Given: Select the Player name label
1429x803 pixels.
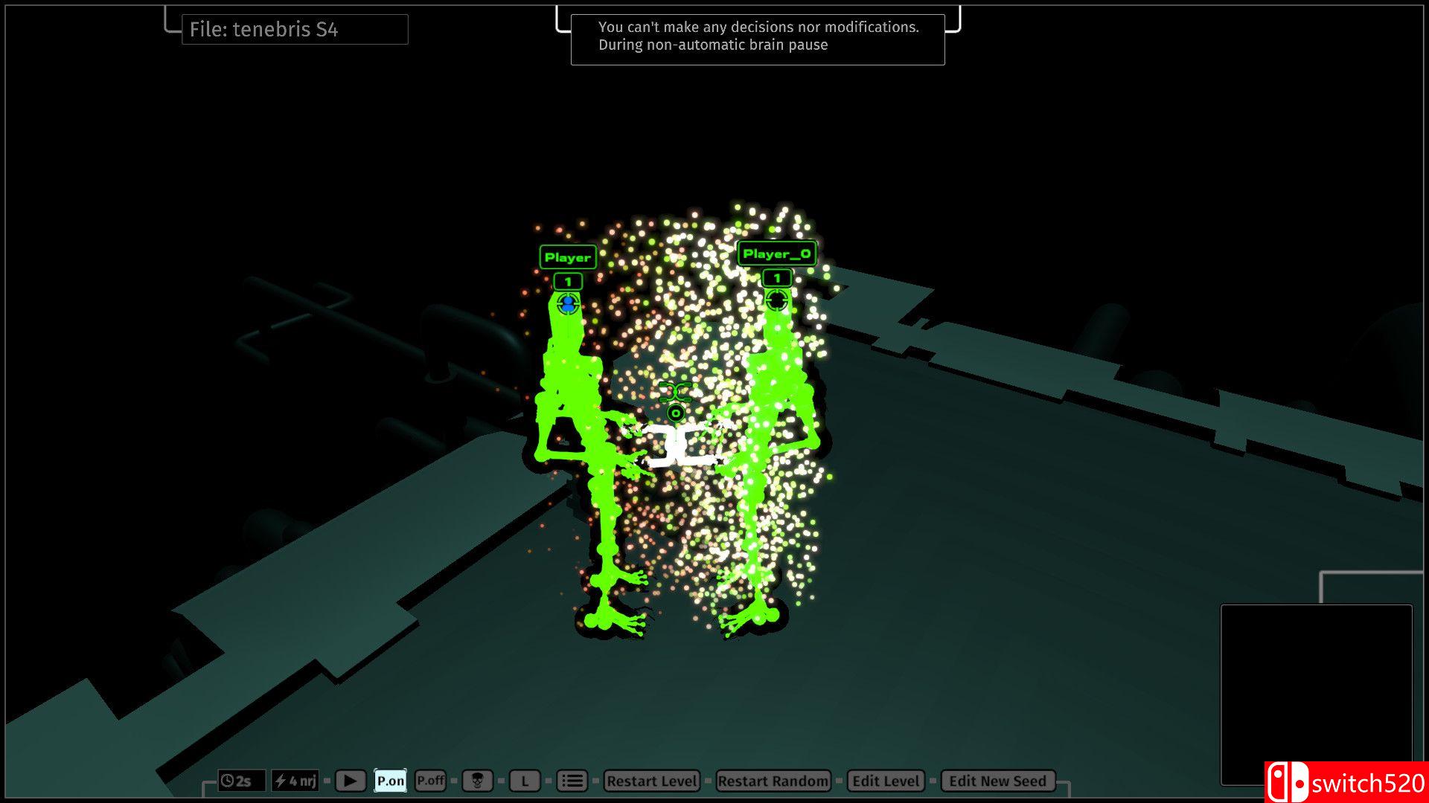Looking at the screenshot, I should (568, 257).
